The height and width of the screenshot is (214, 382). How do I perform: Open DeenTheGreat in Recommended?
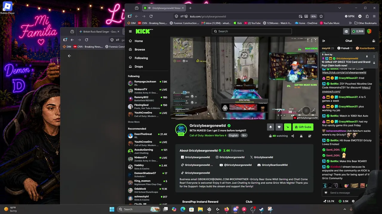(x=147, y=136)
